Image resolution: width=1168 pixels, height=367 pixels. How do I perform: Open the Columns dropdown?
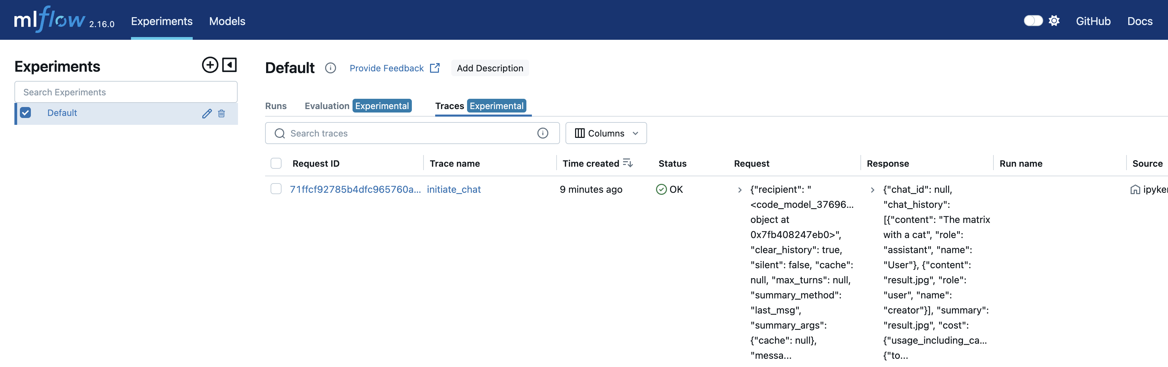point(606,133)
